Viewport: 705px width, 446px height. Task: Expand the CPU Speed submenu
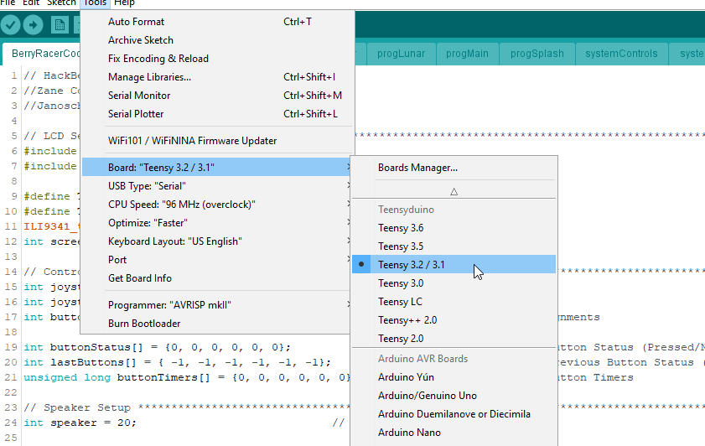[215, 204]
